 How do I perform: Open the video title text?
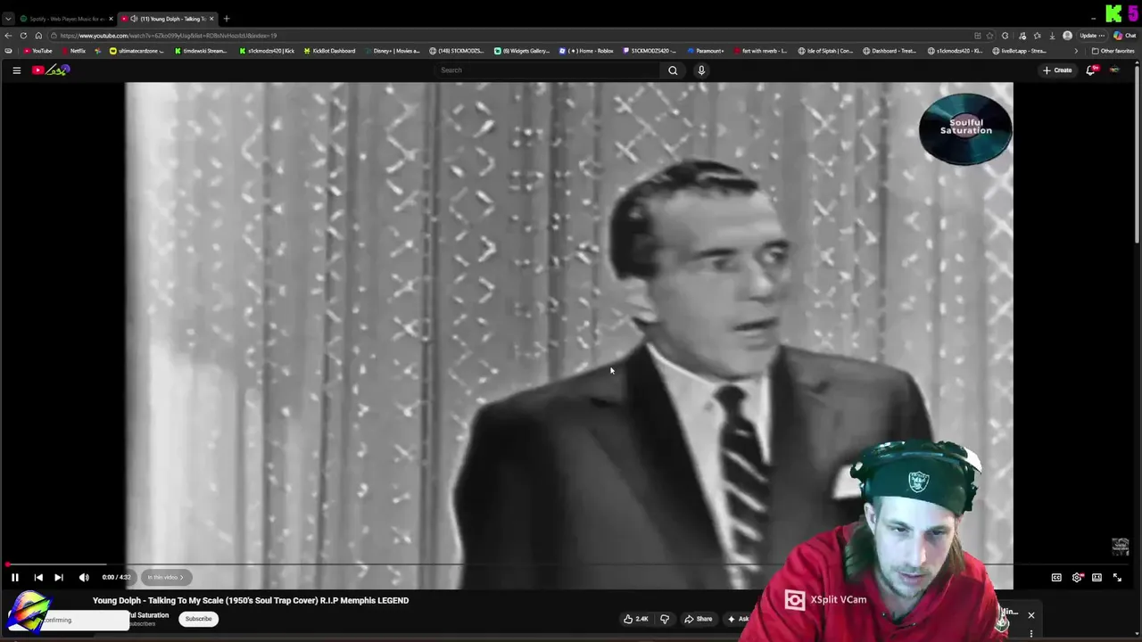251,600
